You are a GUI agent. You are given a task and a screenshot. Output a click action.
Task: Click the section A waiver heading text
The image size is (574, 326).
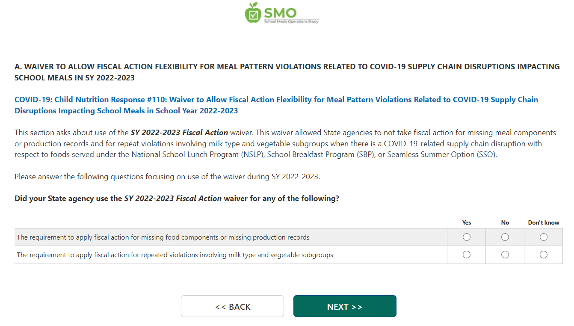[x=287, y=72]
